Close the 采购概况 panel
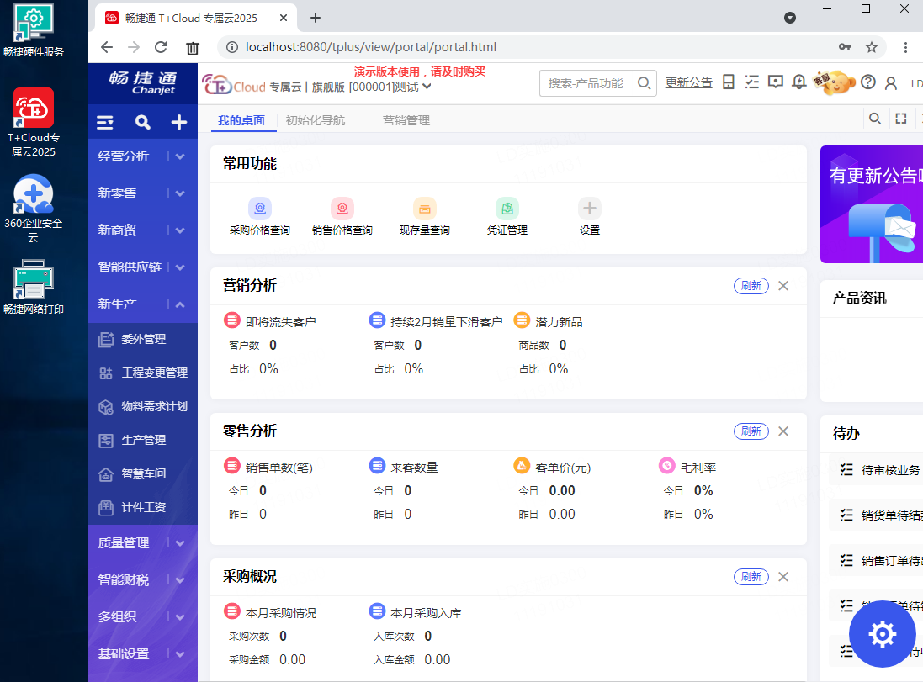 pos(782,577)
